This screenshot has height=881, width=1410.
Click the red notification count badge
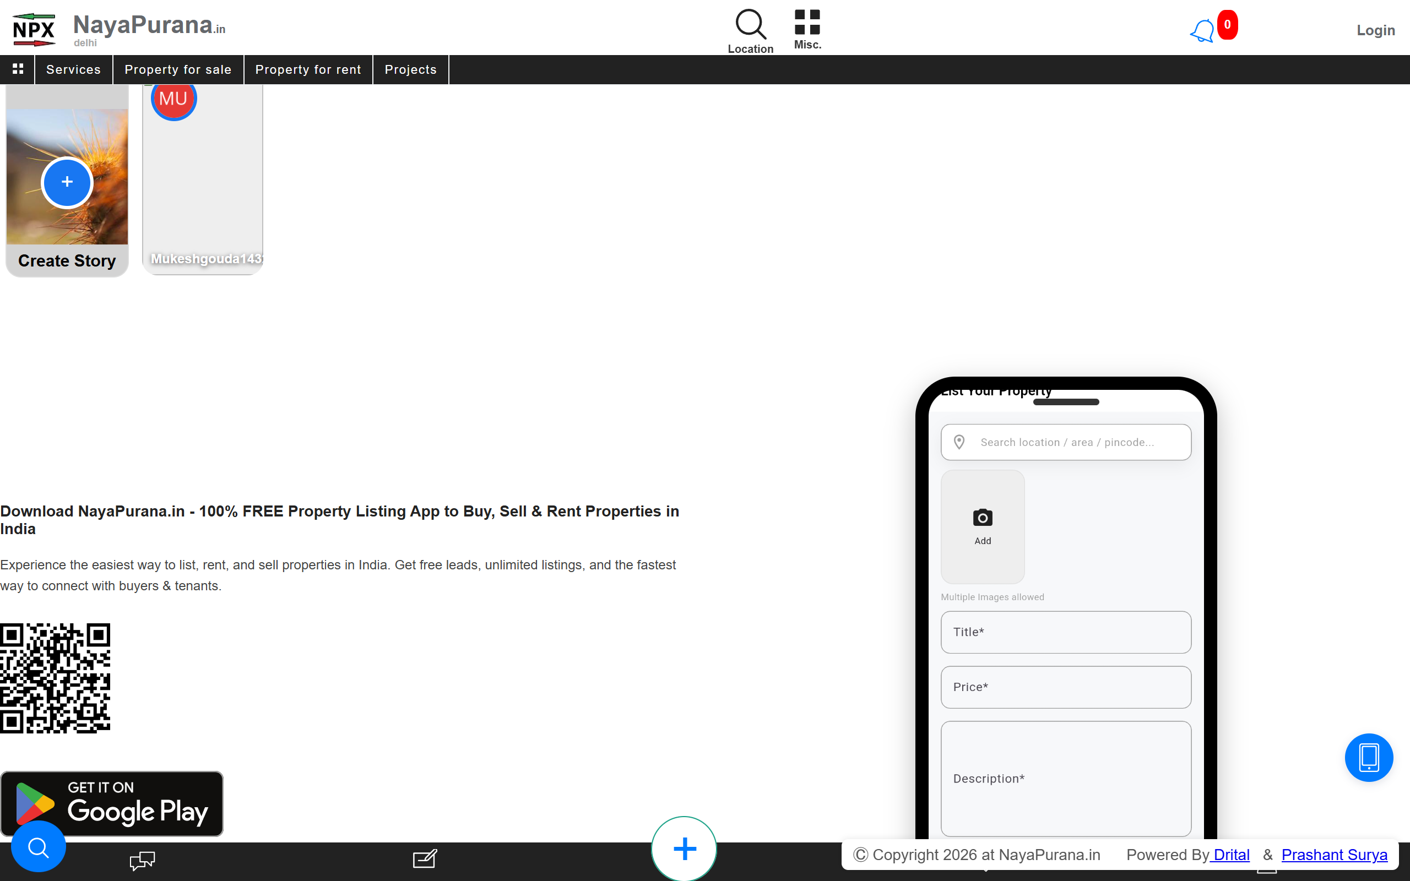click(x=1227, y=24)
